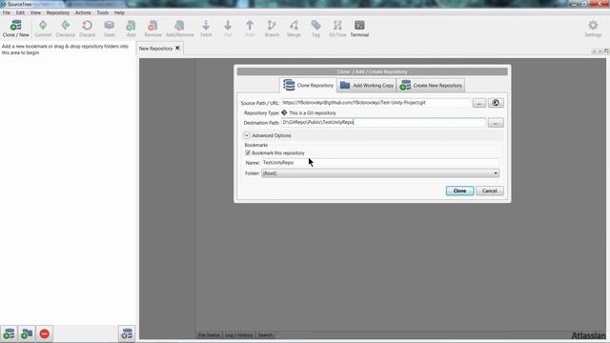Screen dimensions: 610x343
Task: Click the Merge toolbar icon
Action: pos(294,29)
